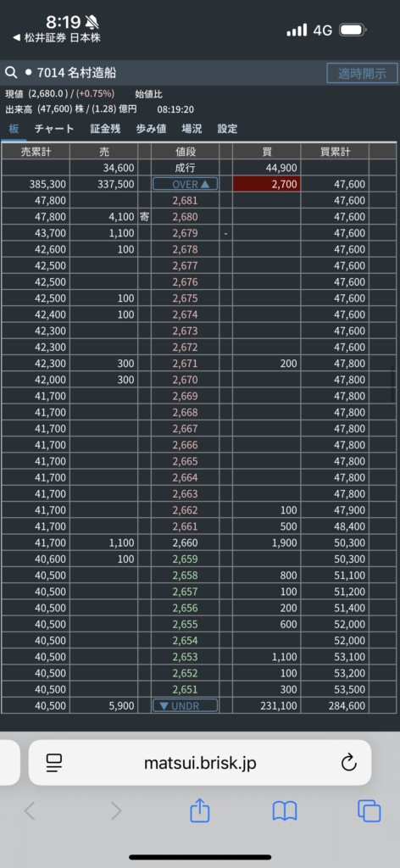
Task: Select the 証金残 tab
Action: 105,129
